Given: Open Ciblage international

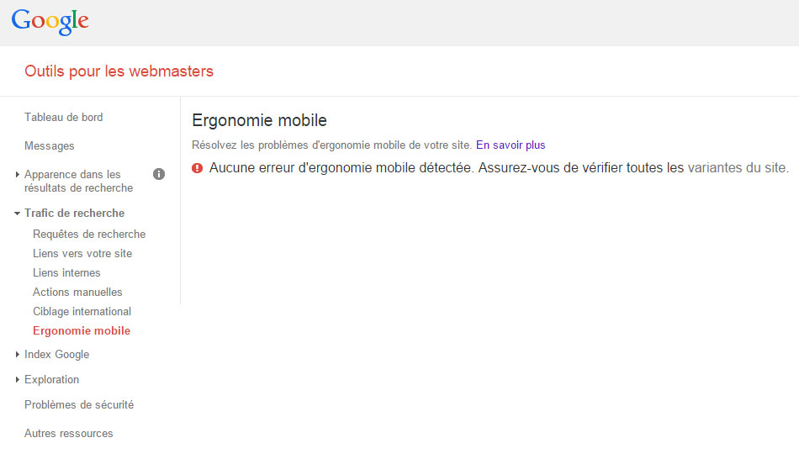Looking at the screenshot, I should 82,311.
